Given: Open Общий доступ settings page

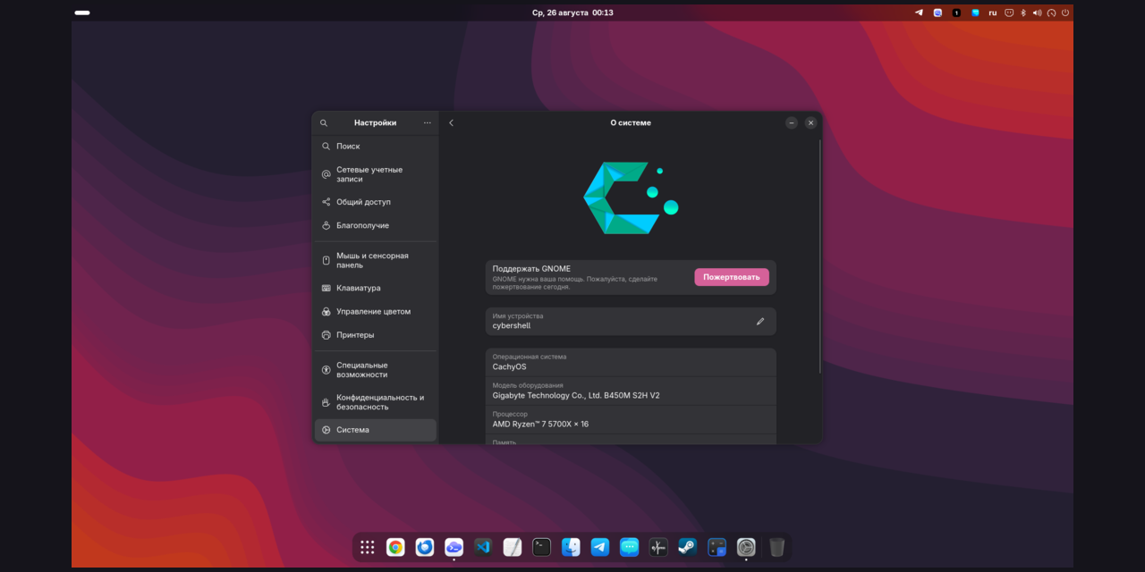Looking at the screenshot, I should [376, 202].
